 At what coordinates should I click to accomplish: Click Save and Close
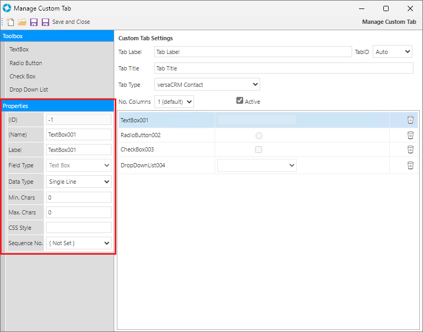70,22
